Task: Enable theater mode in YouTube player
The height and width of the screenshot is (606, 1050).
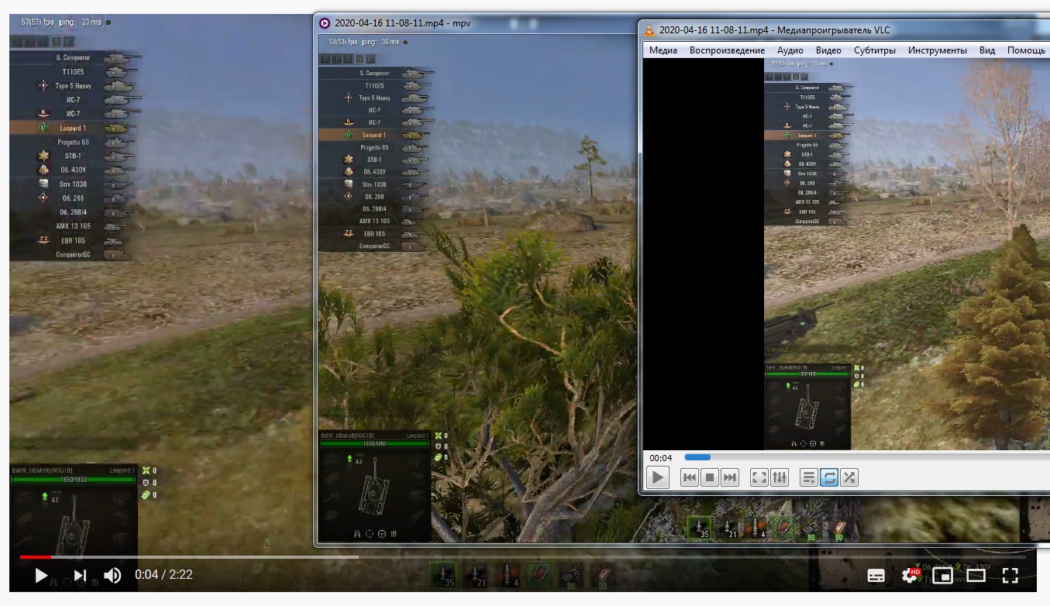Action: [x=976, y=575]
